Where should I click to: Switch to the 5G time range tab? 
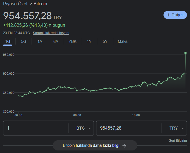[24, 41]
